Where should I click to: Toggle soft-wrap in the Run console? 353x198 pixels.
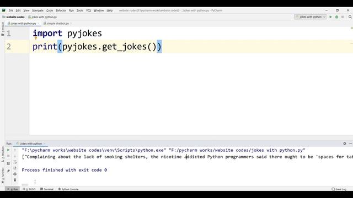click(15, 162)
